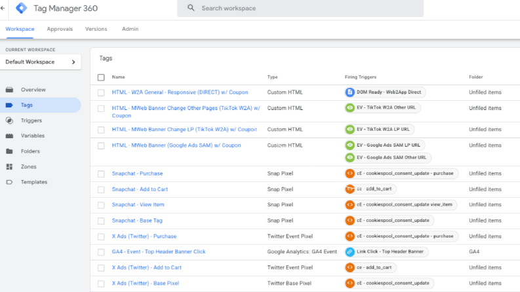Click eye icon for Google Ads SAM Other URL
Image resolution: width=520 pixels, height=292 pixels.
pyautogui.click(x=350, y=158)
